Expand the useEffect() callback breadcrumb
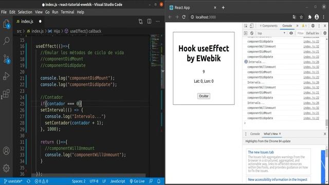The image size is (329, 185). coord(83,31)
